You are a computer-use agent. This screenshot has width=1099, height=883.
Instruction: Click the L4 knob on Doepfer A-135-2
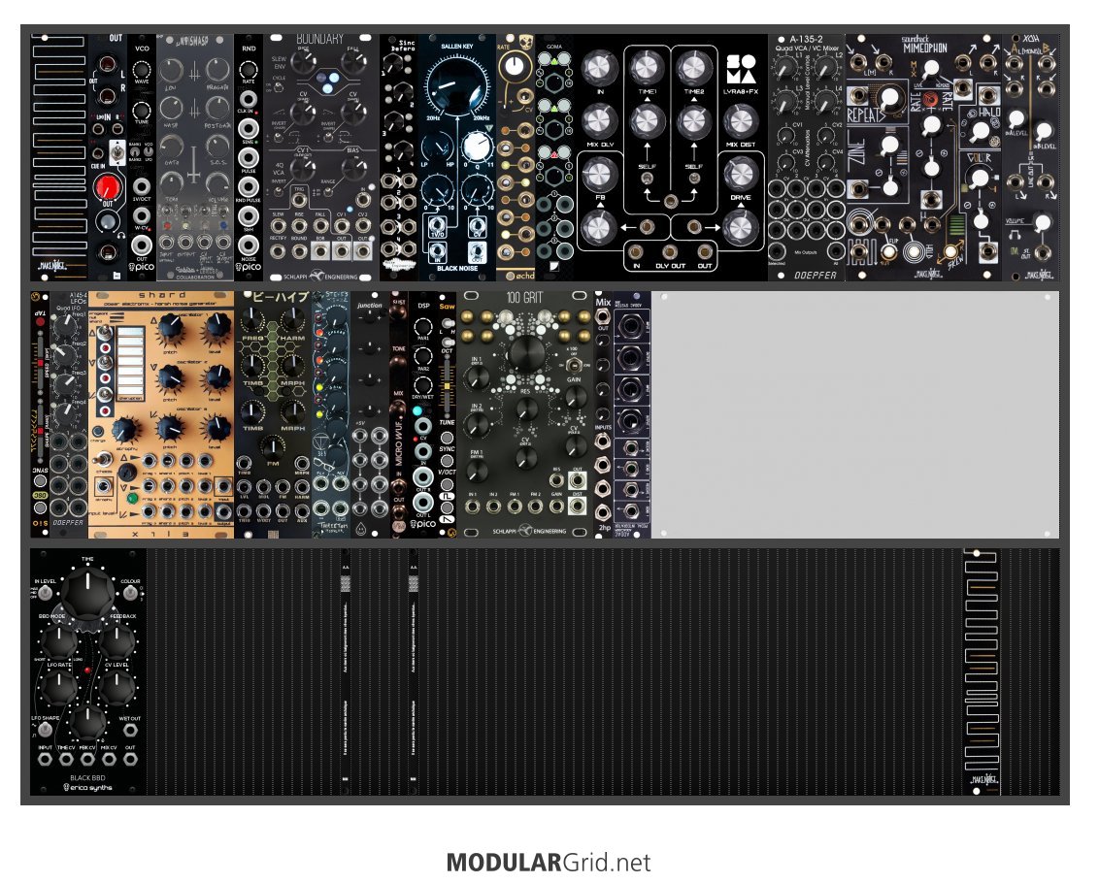click(826, 105)
